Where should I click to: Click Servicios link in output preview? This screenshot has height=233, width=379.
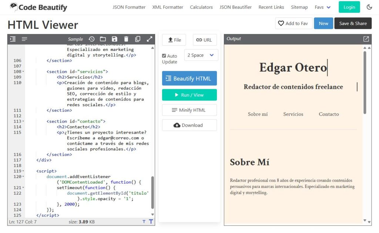(x=293, y=114)
